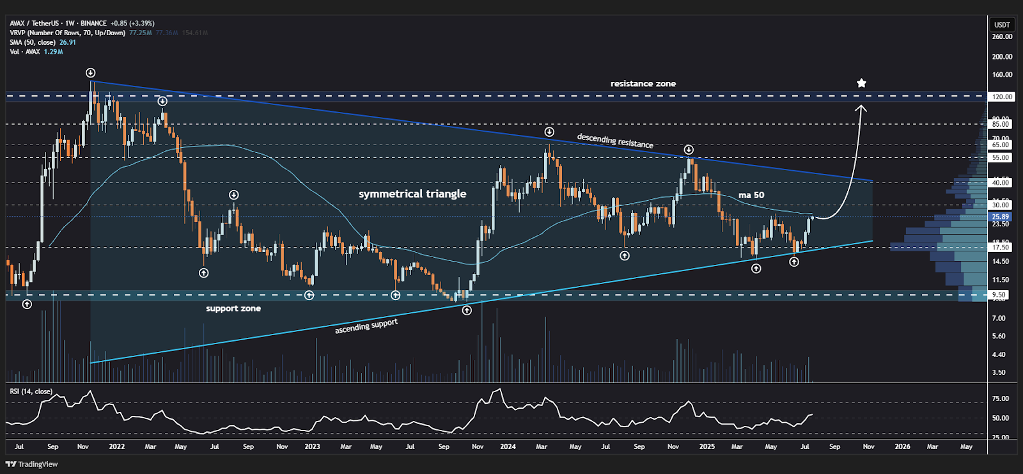Screen dimensions: 1023x474
Task: Select the 'resistance zone' text label
Action: 643,84
